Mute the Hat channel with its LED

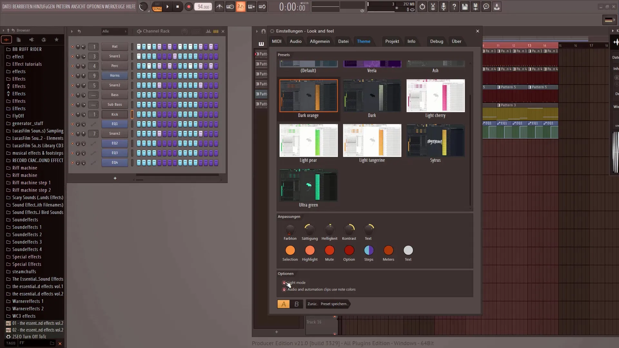72,47
